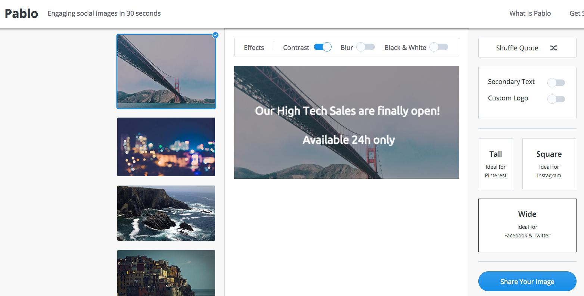
Task: Turn off the Contrast toggle
Action: click(x=323, y=47)
